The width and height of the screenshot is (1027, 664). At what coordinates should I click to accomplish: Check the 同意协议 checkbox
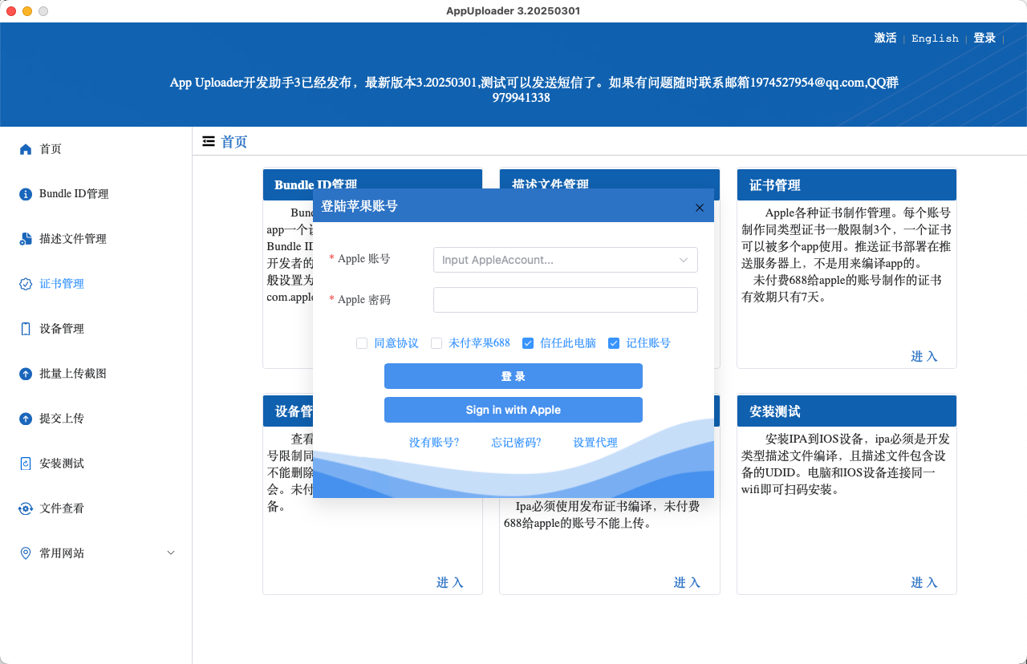tap(362, 343)
